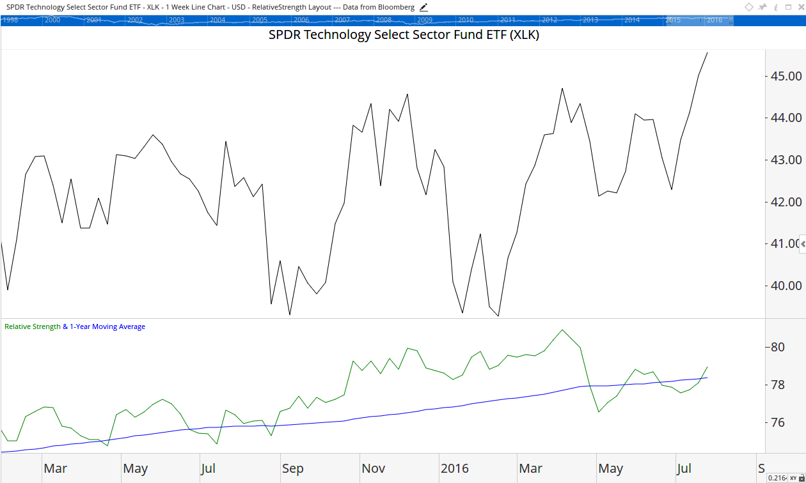806x483 pixels.
Task: Click the Nov label on date axis
Action: point(374,468)
